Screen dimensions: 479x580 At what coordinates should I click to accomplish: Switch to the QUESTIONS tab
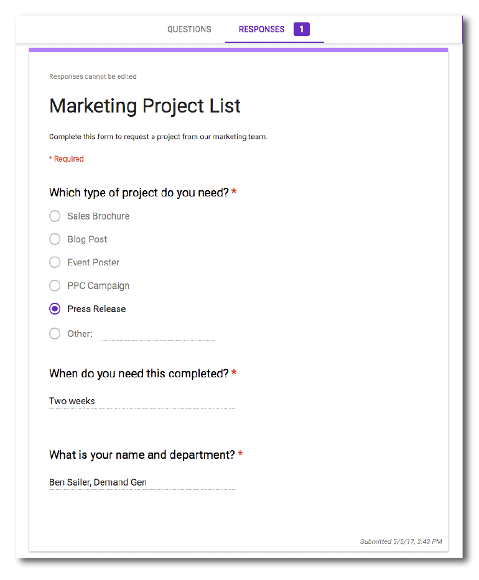[x=189, y=29]
